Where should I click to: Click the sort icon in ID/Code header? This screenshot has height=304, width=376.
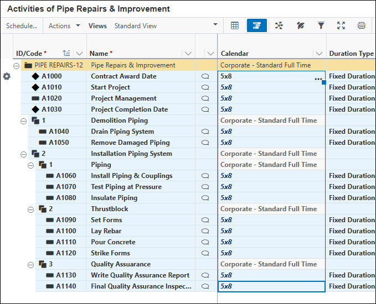point(66,53)
